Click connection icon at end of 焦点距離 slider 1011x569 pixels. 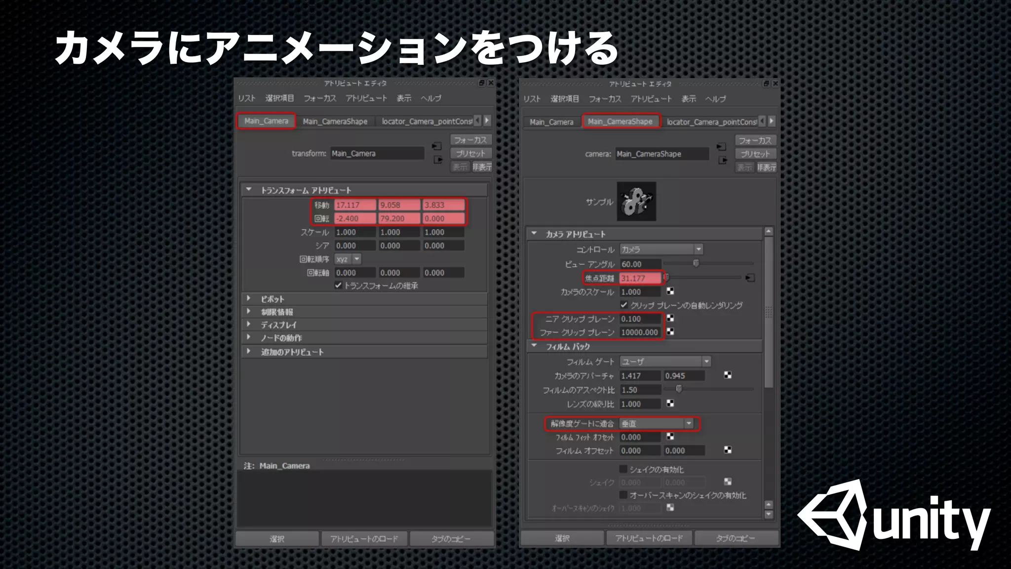750,278
